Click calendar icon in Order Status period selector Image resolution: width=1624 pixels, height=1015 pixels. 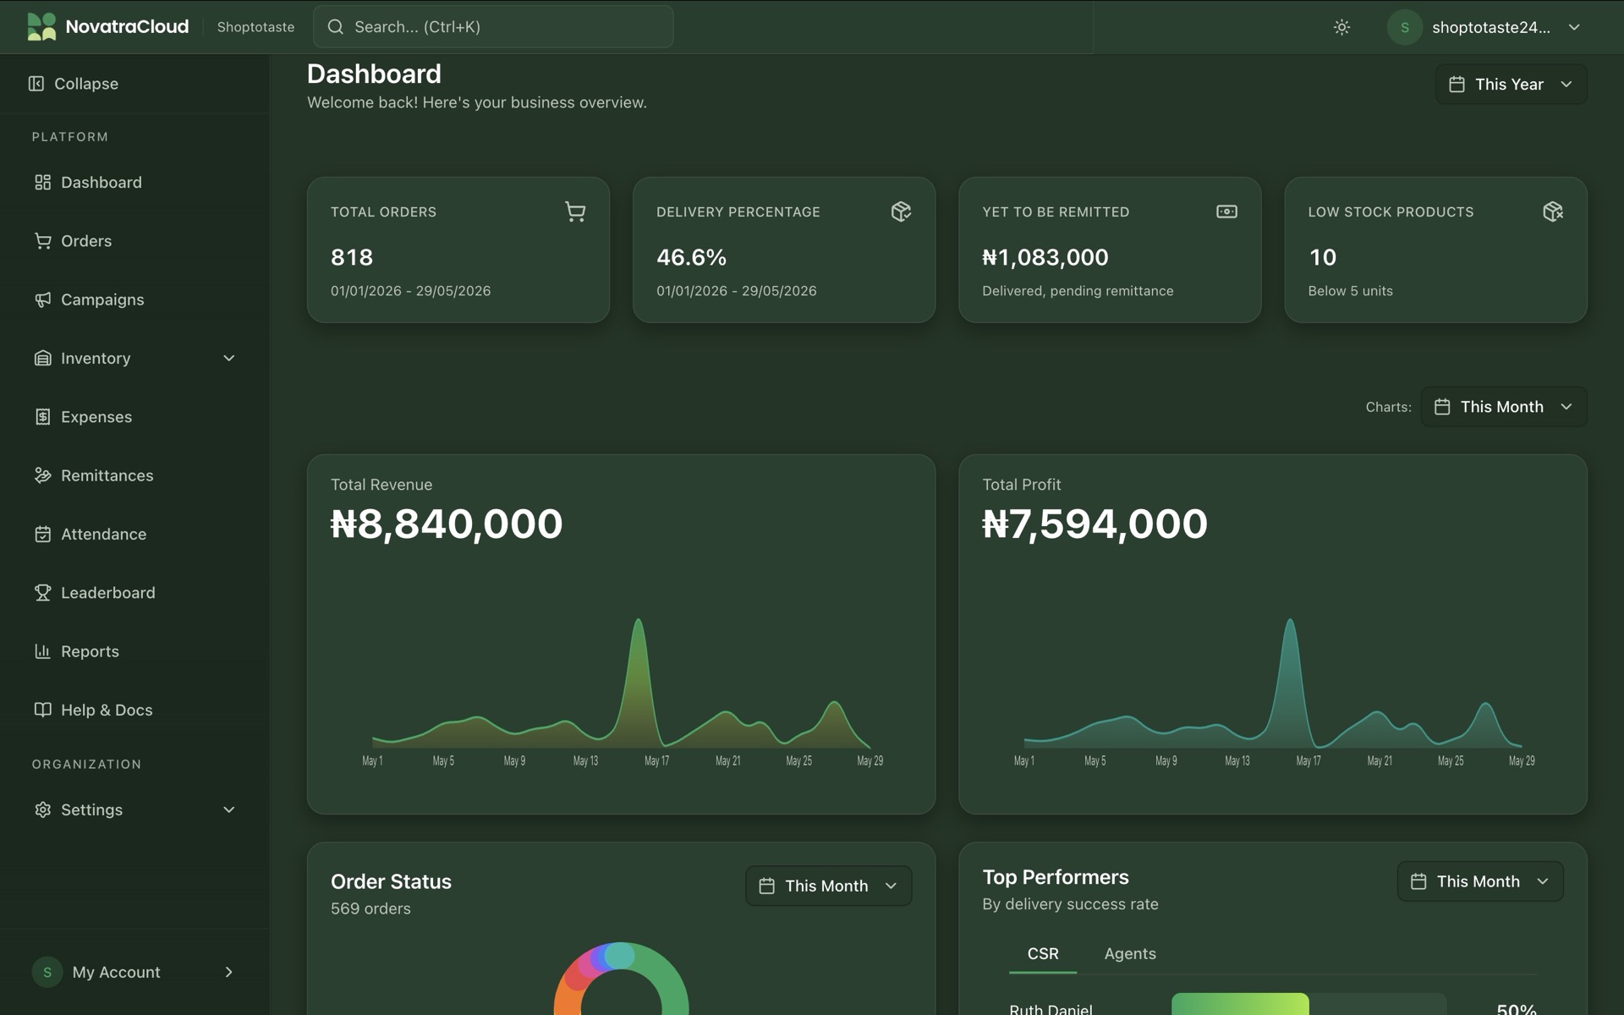click(x=766, y=886)
